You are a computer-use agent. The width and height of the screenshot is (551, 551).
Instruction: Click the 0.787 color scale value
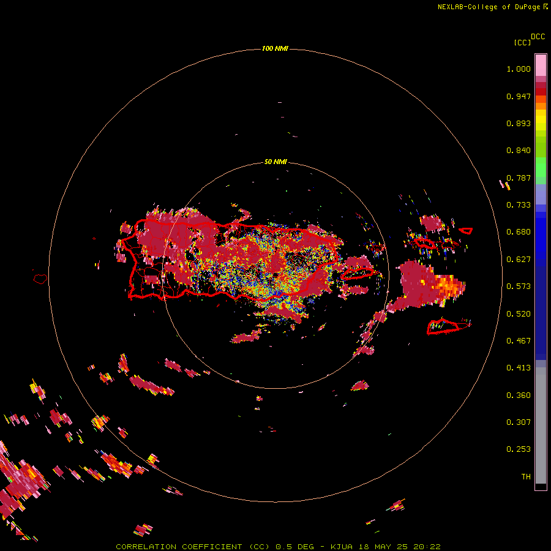tap(519, 178)
